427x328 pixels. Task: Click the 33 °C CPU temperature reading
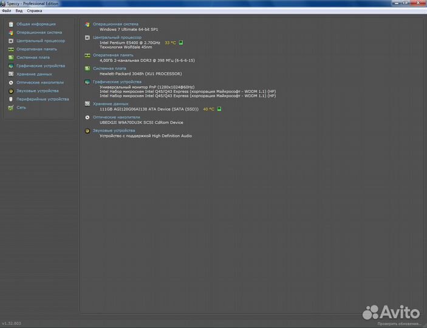coord(170,43)
